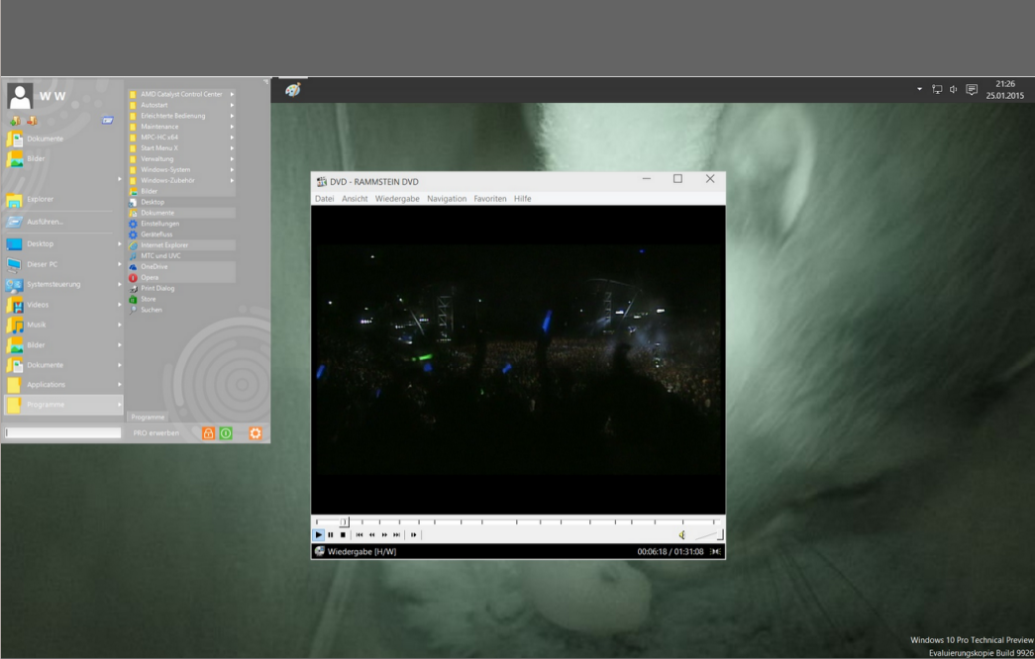Open Print Dialog entry
Image resolution: width=1035 pixels, height=659 pixels.
pos(181,288)
